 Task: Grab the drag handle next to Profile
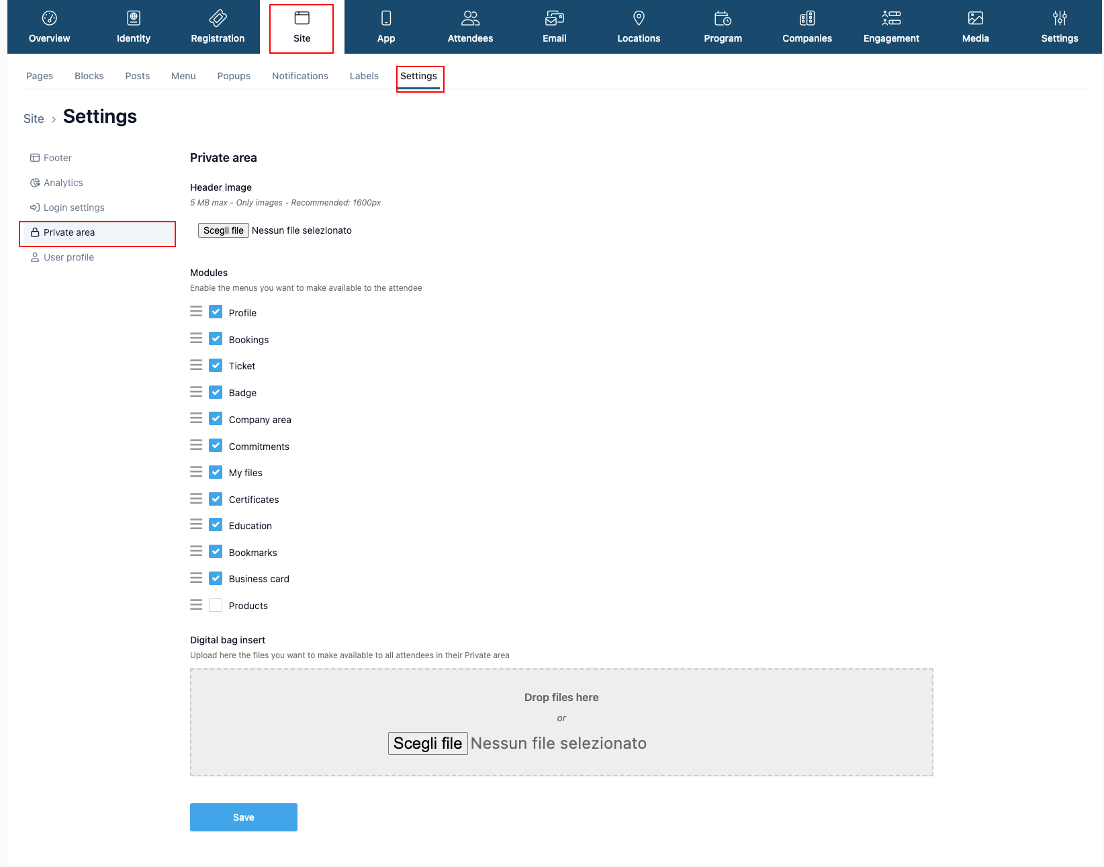pos(196,312)
